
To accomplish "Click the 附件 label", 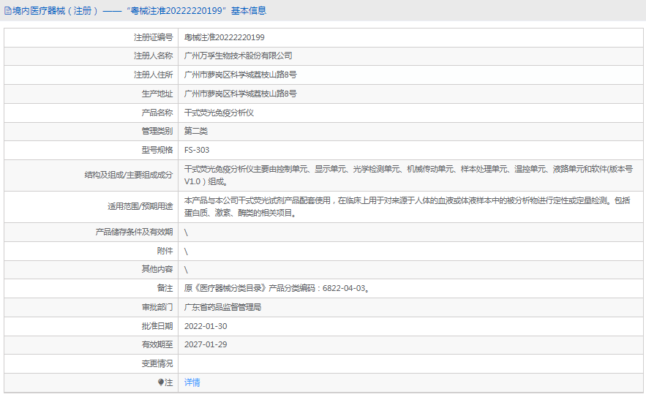I will pos(165,252).
